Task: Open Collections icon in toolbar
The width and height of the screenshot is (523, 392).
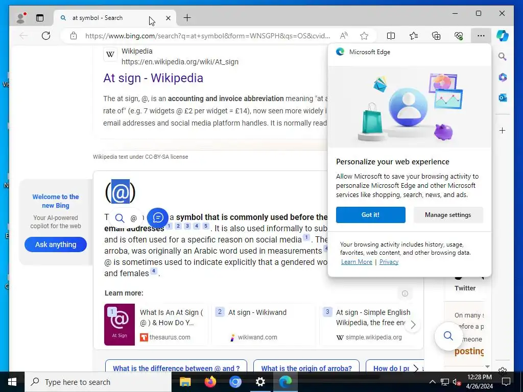Action: [436, 36]
